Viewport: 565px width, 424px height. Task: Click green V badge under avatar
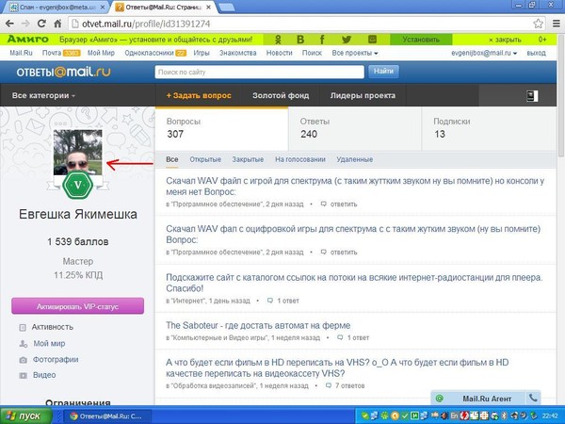[x=77, y=186]
